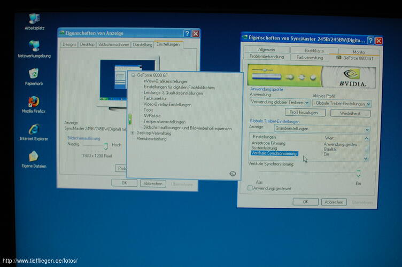Click the Vertikale Synchronisierung slider thumb
402x267 pixels.
click(x=358, y=174)
